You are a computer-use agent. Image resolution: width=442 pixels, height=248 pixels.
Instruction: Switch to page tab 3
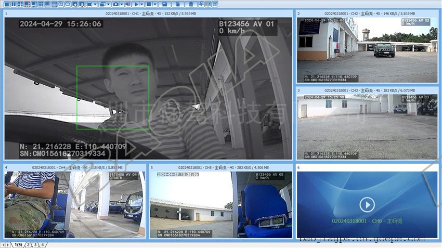pos(36,244)
